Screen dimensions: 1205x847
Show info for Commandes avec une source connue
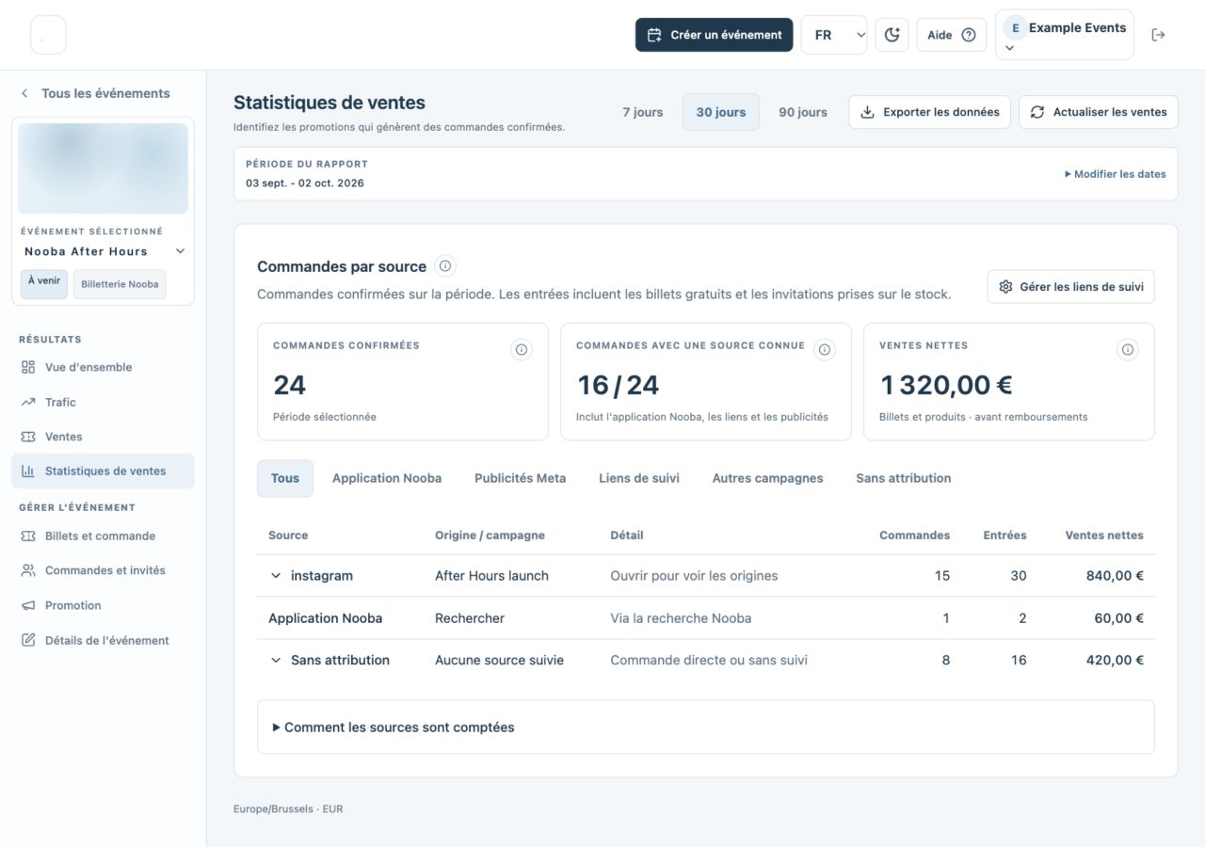[824, 350]
